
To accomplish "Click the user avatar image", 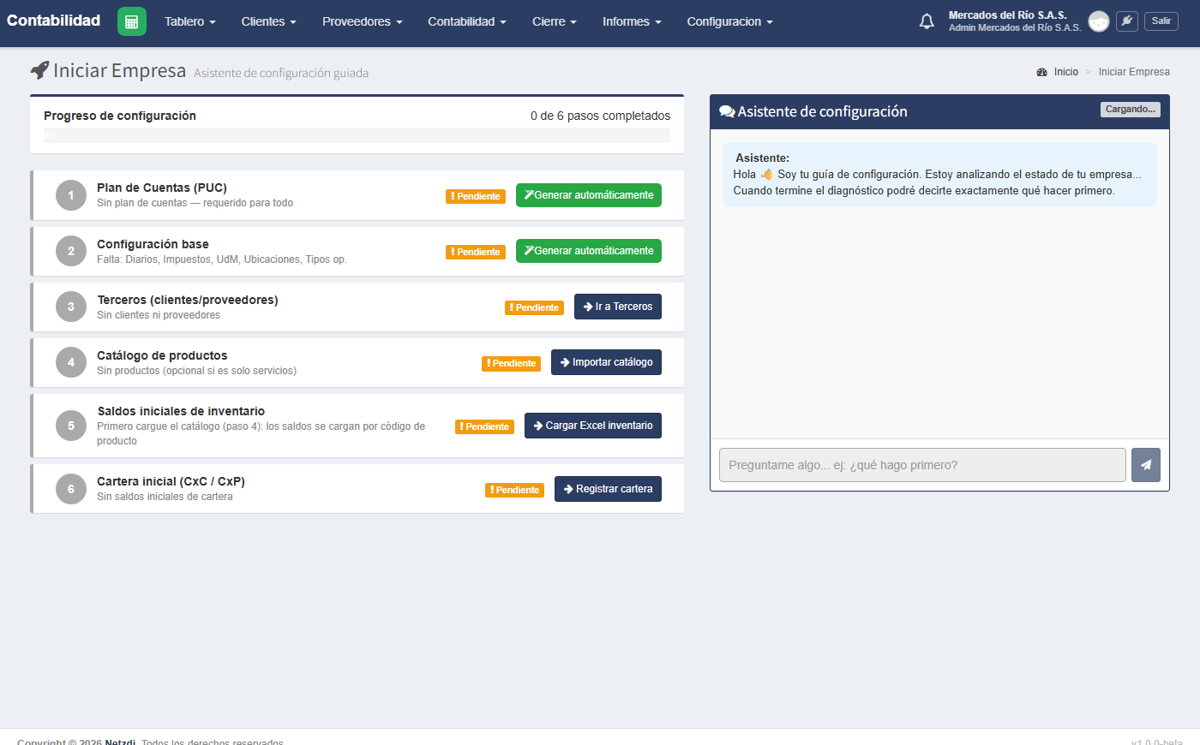I will point(1099,21).
